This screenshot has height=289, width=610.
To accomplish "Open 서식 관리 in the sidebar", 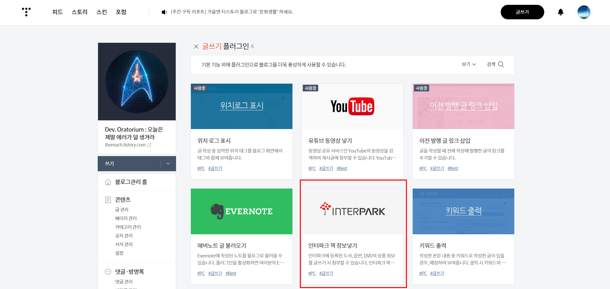I will click(124, 244).
